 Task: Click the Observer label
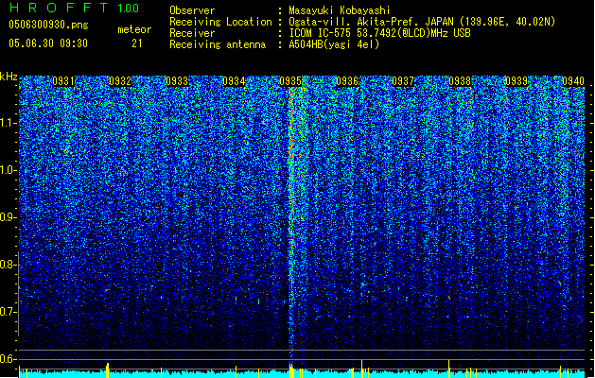(x=192, y=10)
